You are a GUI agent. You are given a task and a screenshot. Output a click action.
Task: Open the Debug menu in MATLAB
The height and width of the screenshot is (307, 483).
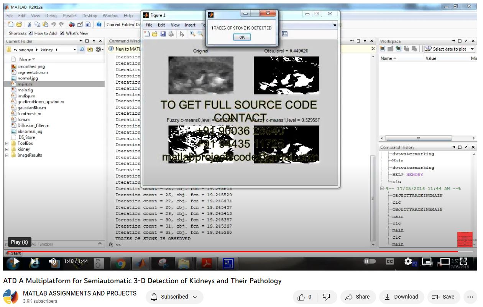click(x=51, y=16)
